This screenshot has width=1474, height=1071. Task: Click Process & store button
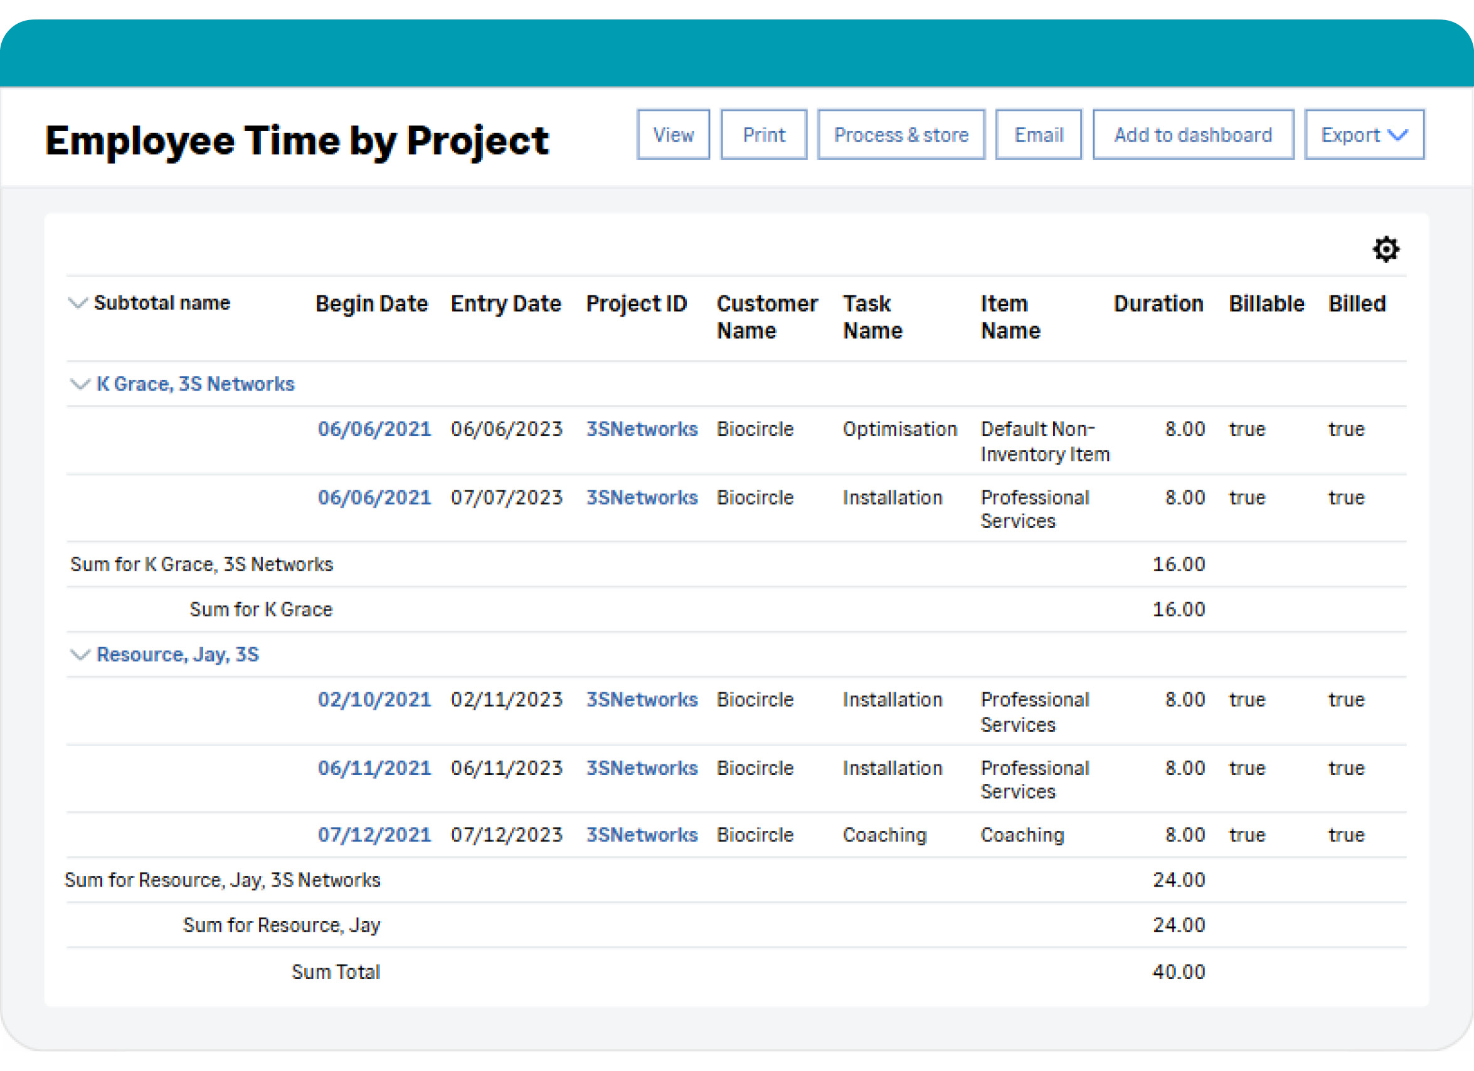click(x=900, y=135)
